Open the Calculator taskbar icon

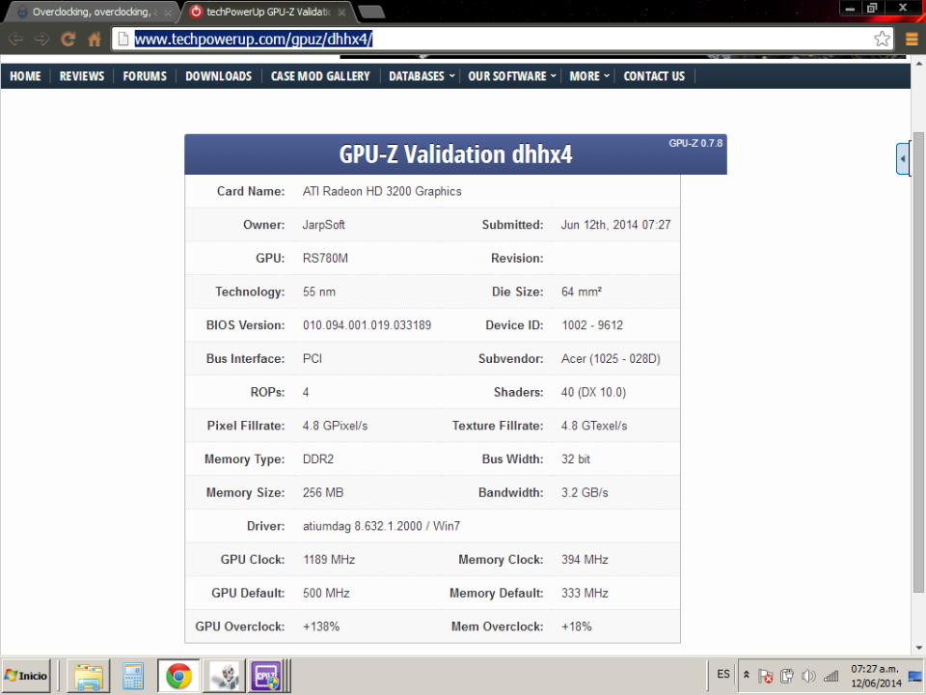coord(133,676)
